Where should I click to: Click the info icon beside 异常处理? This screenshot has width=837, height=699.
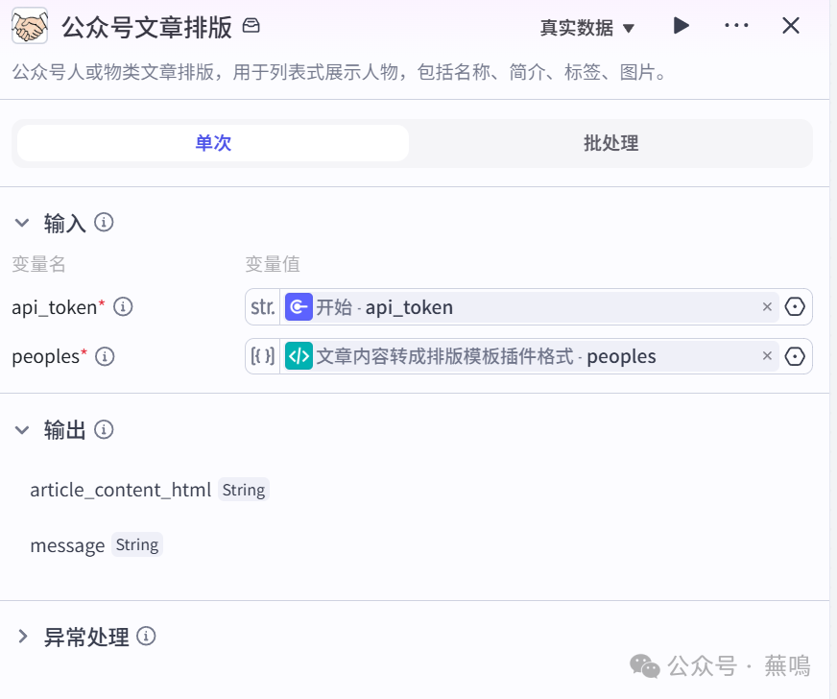tap(147, 636)
